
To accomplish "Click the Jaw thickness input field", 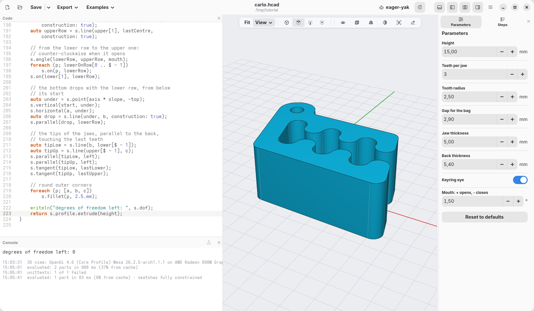I will click(x=469, y=142).
